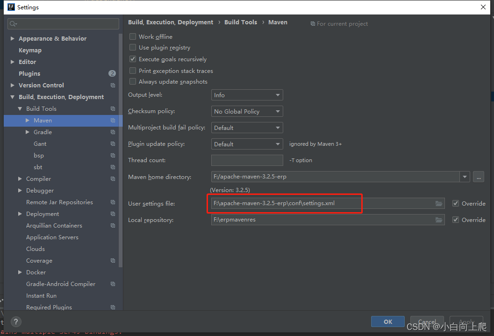
Task: Close the Settings dialog window
Action: pyautogui.click(x=483, y=7)
